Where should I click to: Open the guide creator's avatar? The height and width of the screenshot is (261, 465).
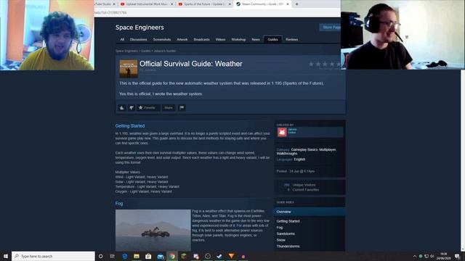coord(282,132)
